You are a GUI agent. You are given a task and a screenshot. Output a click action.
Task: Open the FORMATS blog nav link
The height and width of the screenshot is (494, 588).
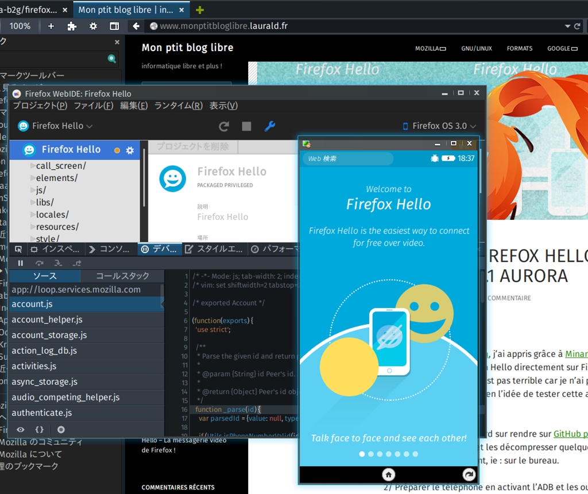tap(520, 48)
